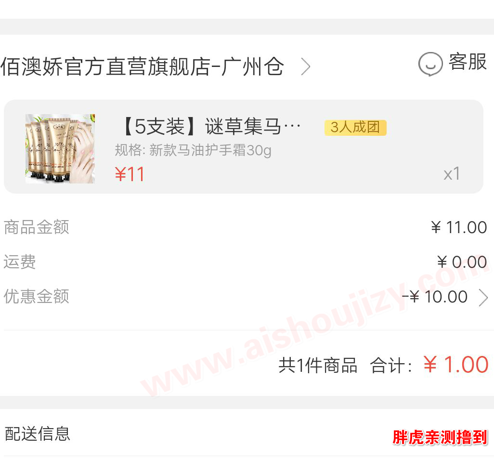494x459 pixels.
Task: Expand store page via chevron after 广州仓
Action: tap(306, 66)
